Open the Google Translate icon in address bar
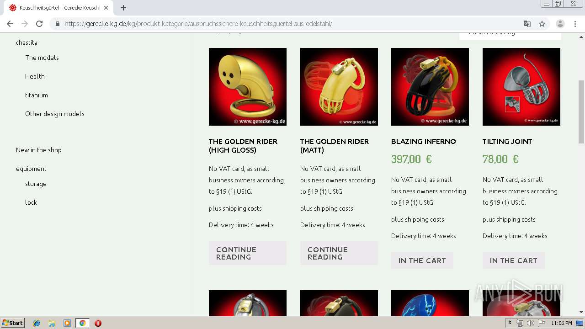Screen dimensions: 585x329 point(527,24)
